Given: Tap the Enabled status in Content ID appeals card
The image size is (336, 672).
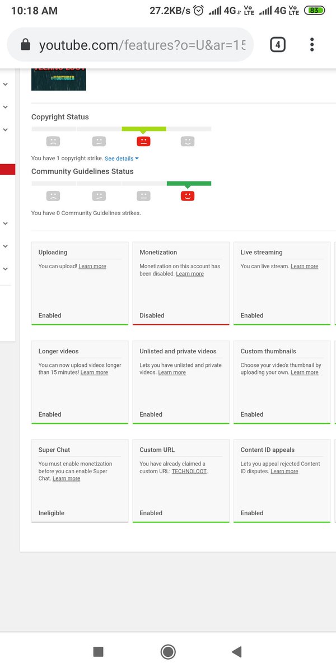Looking at the screenshot, I should (252, 513).
